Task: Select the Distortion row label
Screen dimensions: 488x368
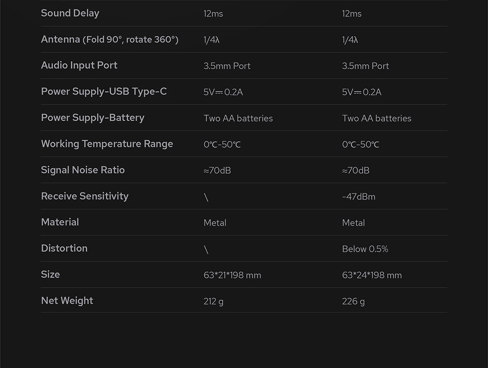Action: (x=64, y=248)
